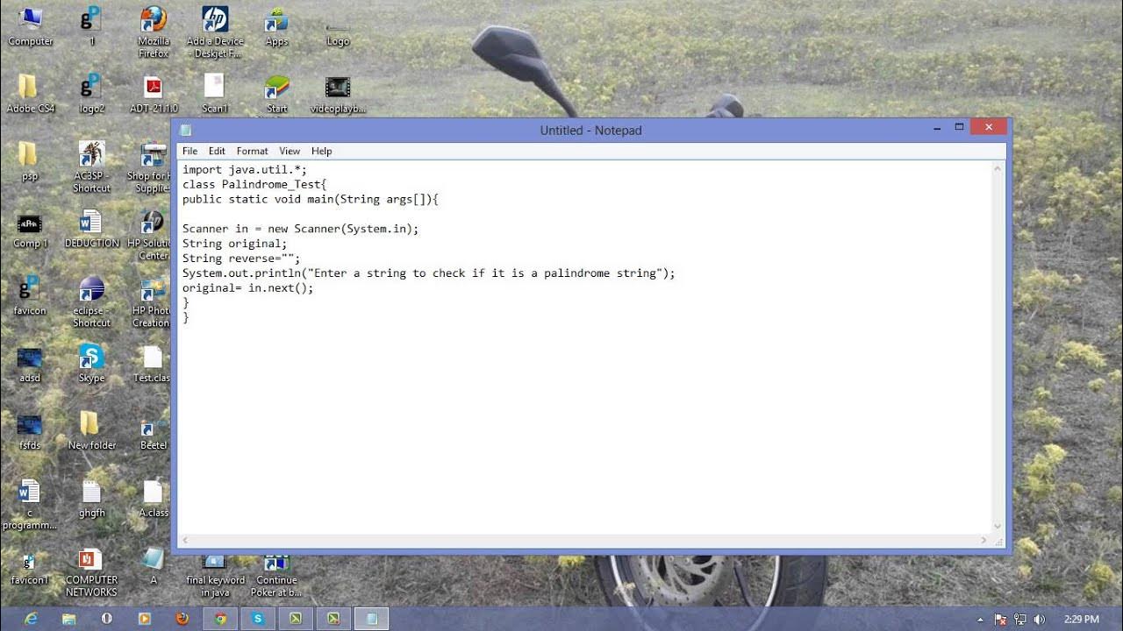Click the line 'String original;'
Screen dimensions: 1123x631
pos(234,244)
